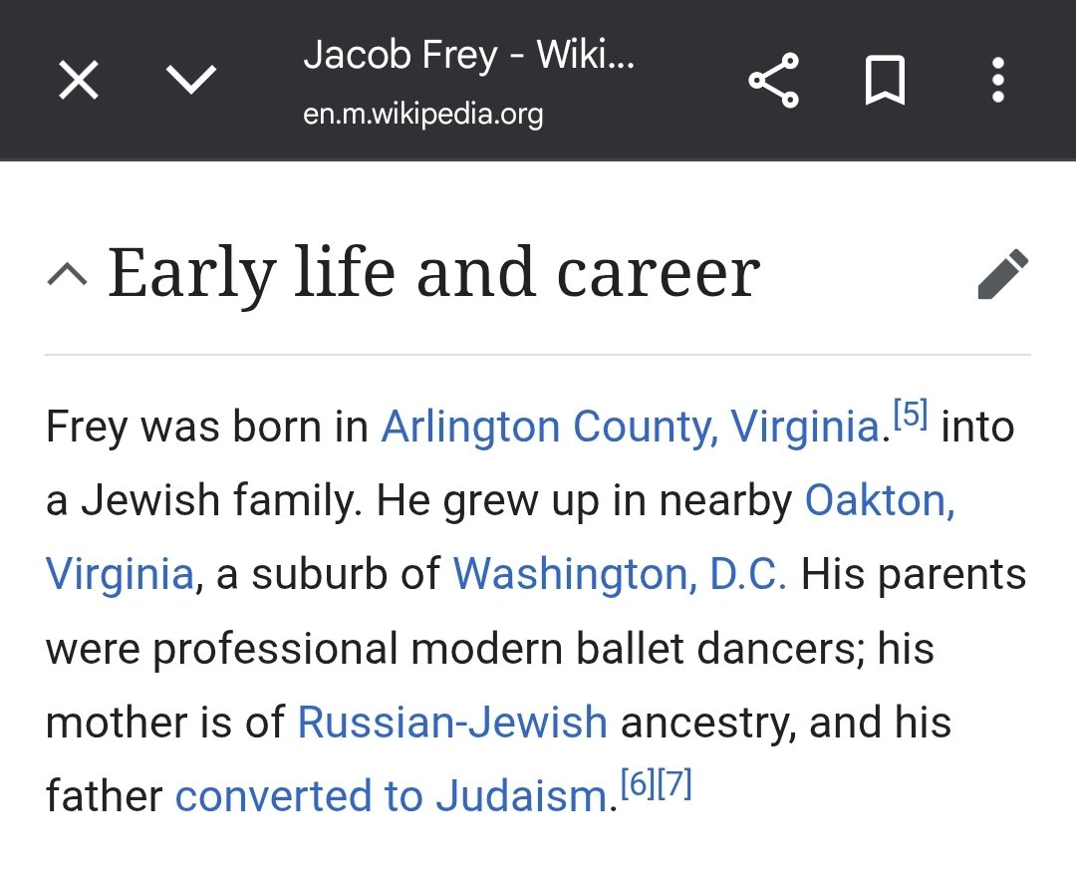This screenshot has width=1076, height=874.
Task: Bookmark this Jacob Frey page
Action: [886, 81]
